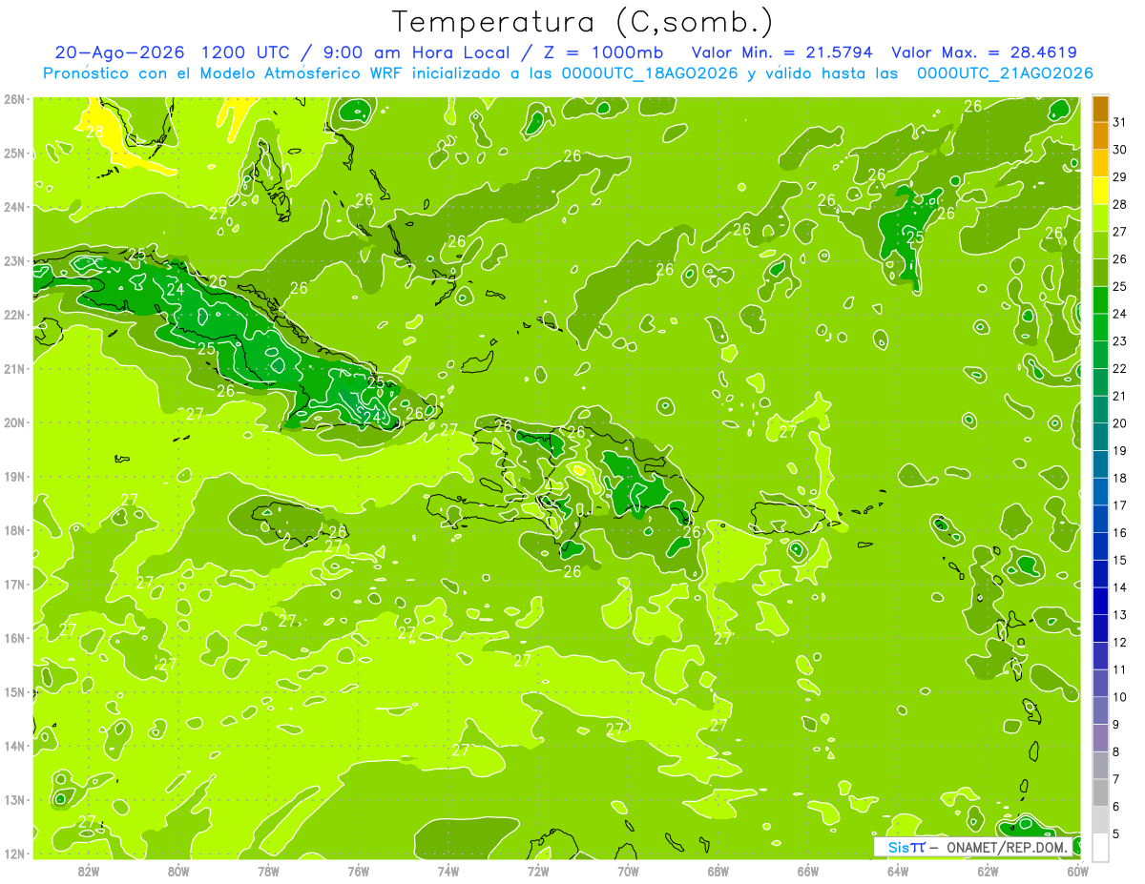
Task: Click the blue legend band between 16 and 17
Action: tap(1100, 519)
